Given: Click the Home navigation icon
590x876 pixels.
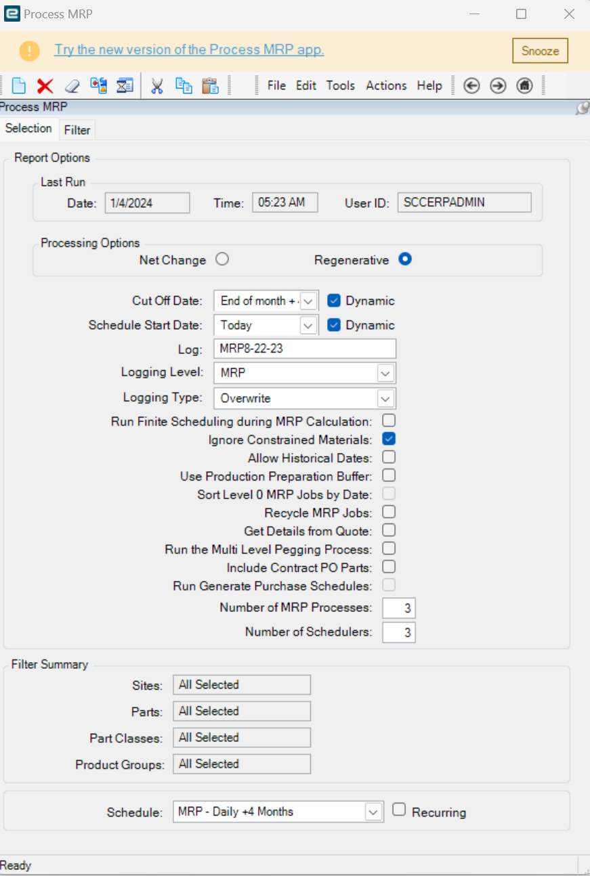Looking at the screenshot, I should tap(524, 86).
